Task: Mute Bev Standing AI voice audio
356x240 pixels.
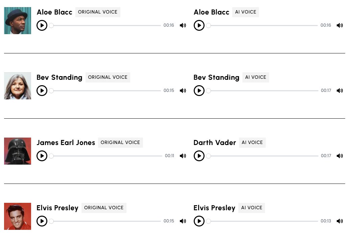Action: pyautogui.click(x=340, y=91)
